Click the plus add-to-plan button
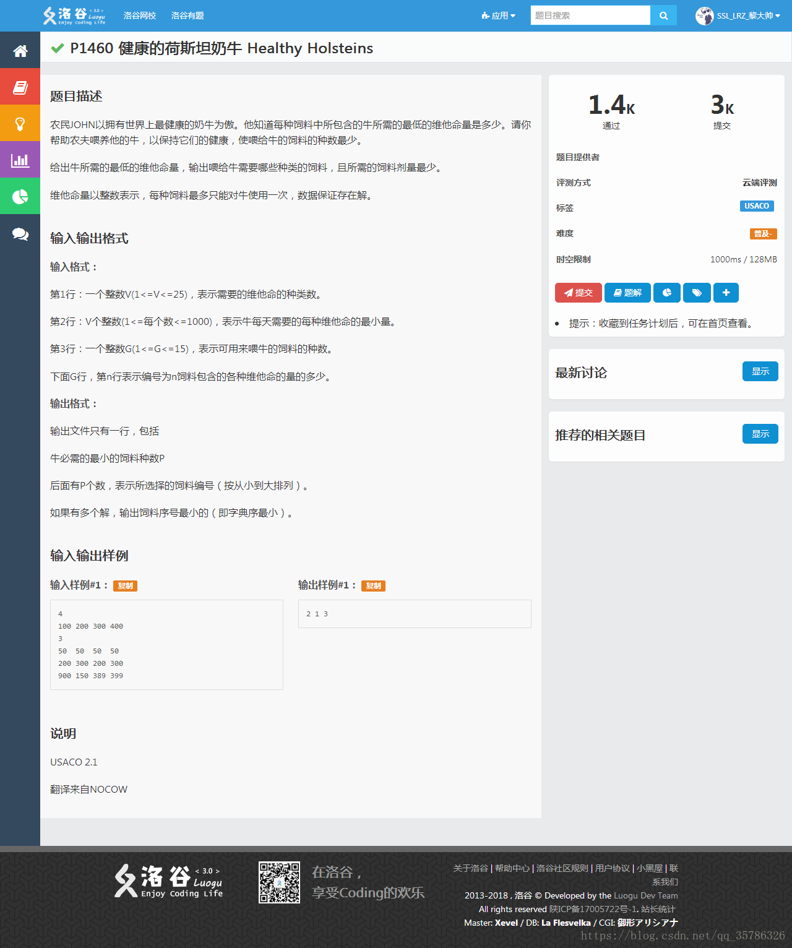The width and height of the screenshot is (792, 948). click(726, 293)
